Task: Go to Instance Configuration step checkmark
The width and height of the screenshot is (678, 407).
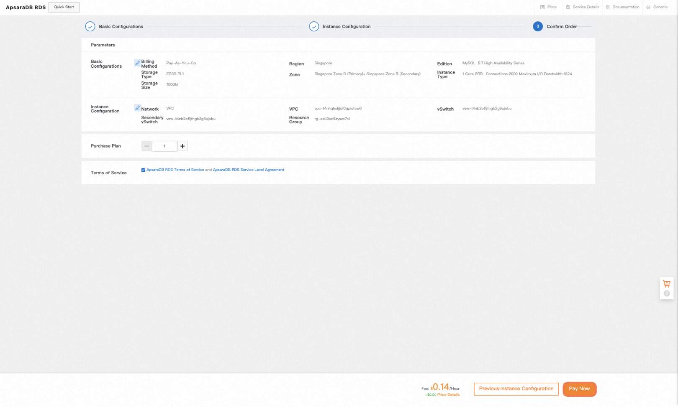Action: [314, 26]
